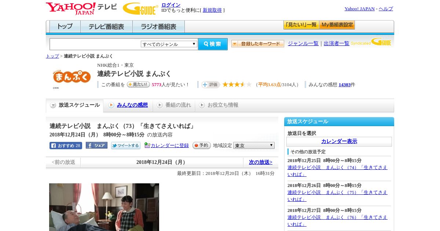Open the ジャンル一覧 link
This screenshot has width=440, height=231.
pos(303,44)
